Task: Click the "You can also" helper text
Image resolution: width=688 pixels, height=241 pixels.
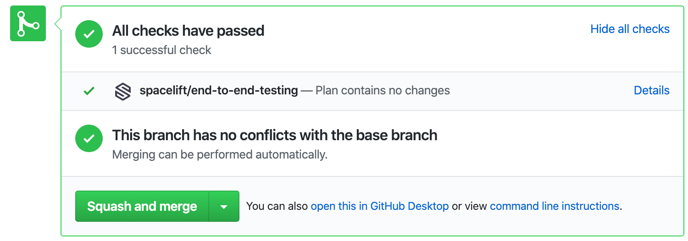Action: (277, 207)
